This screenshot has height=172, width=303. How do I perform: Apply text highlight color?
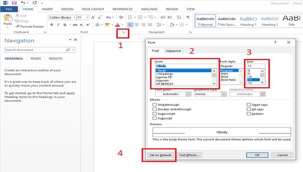(107, 25)
